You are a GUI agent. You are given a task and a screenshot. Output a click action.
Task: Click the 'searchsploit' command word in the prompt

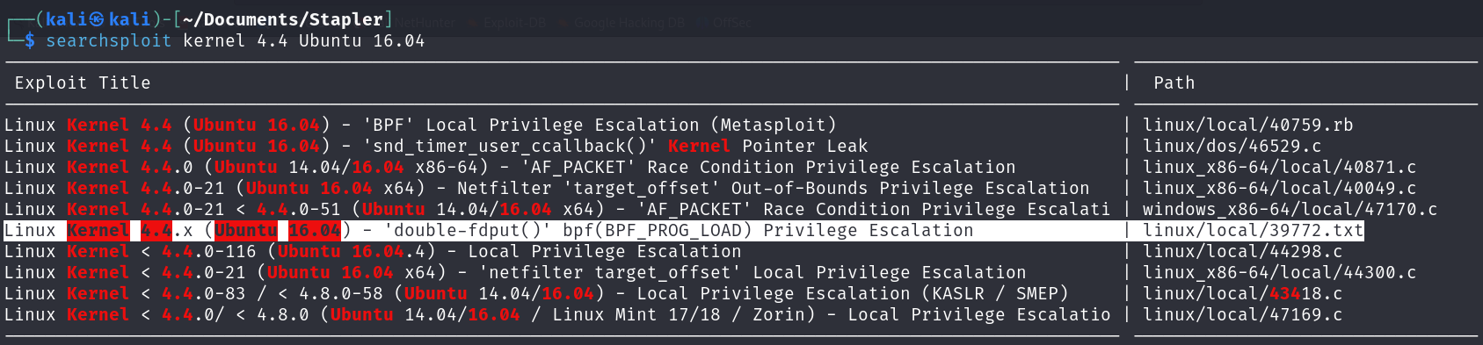point(109,41)
